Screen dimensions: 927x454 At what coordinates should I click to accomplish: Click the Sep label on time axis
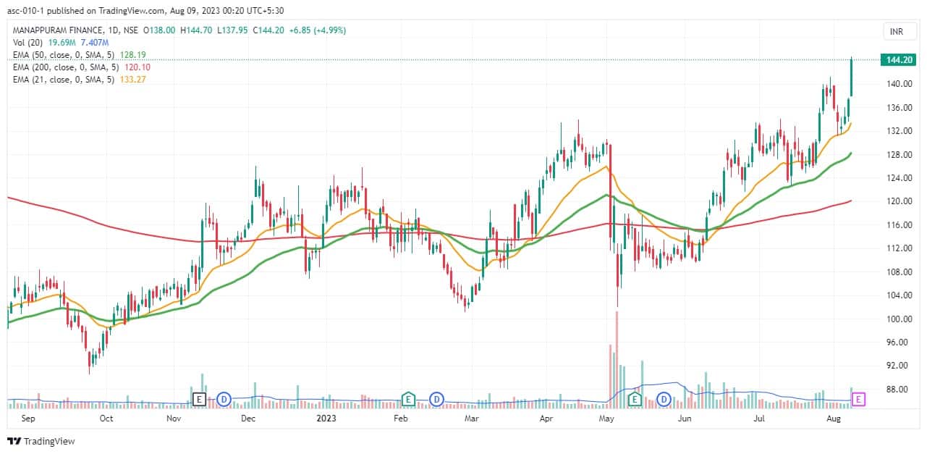(x=29, y=419)
